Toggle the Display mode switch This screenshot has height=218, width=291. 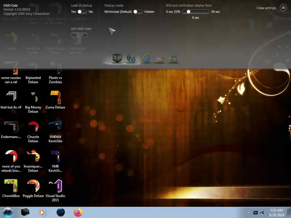point(138,12)
